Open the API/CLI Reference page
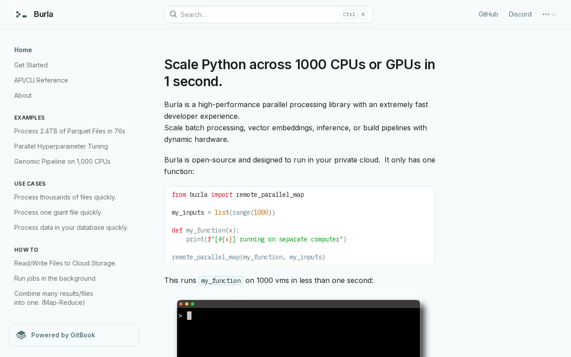 (x=41, y=80)
